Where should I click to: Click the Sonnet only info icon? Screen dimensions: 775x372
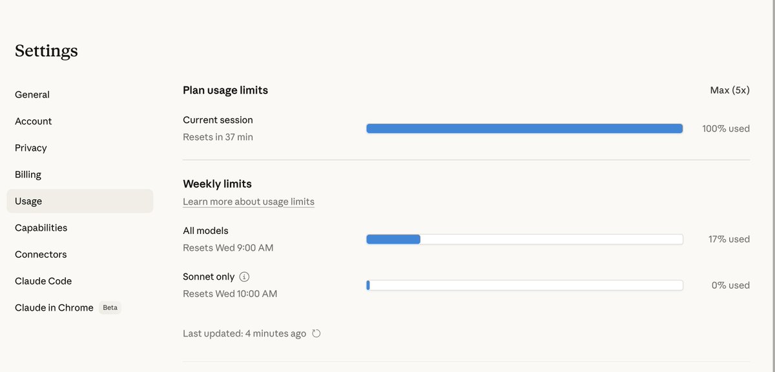coord(244,277)
